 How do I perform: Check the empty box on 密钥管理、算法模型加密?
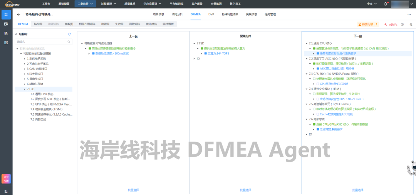[x=314, y=94]
